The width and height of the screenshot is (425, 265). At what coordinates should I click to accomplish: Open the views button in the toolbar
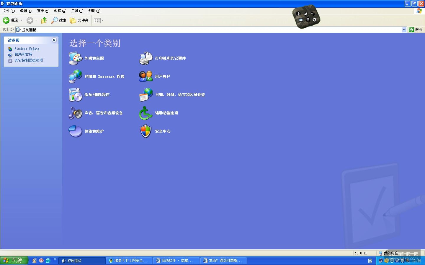tap(99, 20)
